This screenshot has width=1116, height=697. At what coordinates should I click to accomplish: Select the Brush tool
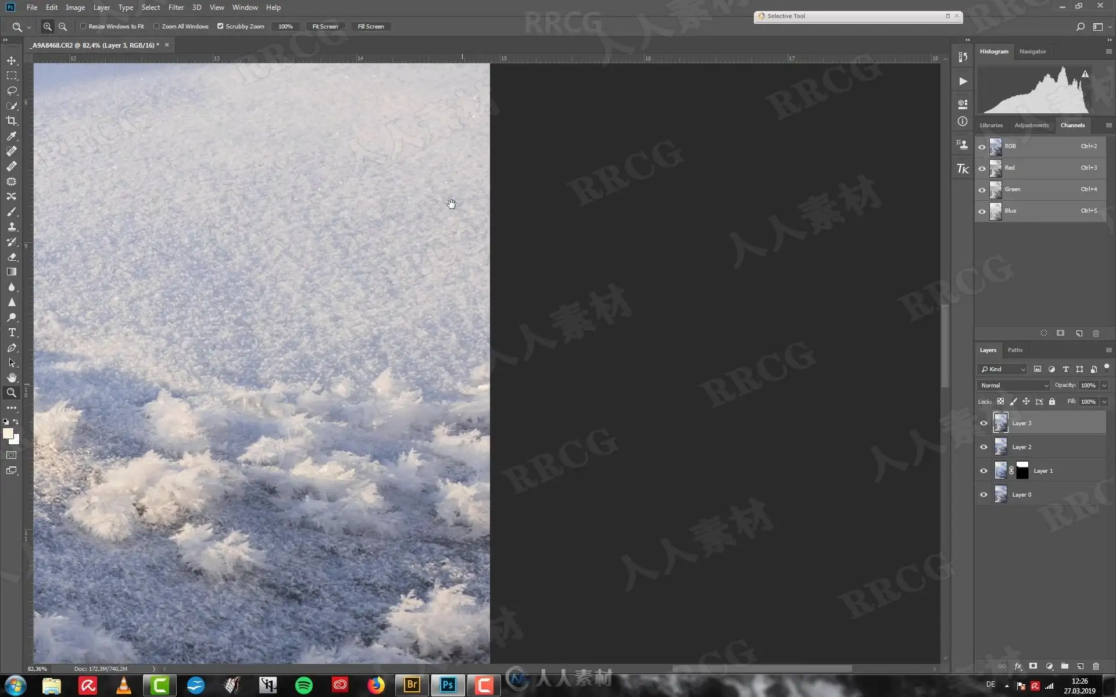12,211
